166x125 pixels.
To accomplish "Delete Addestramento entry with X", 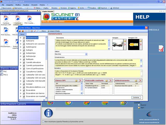I will tap(140, 81).
